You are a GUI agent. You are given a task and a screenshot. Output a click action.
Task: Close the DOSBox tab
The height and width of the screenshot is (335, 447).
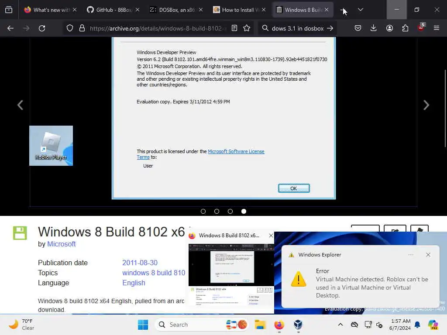[x=201, y=10]
